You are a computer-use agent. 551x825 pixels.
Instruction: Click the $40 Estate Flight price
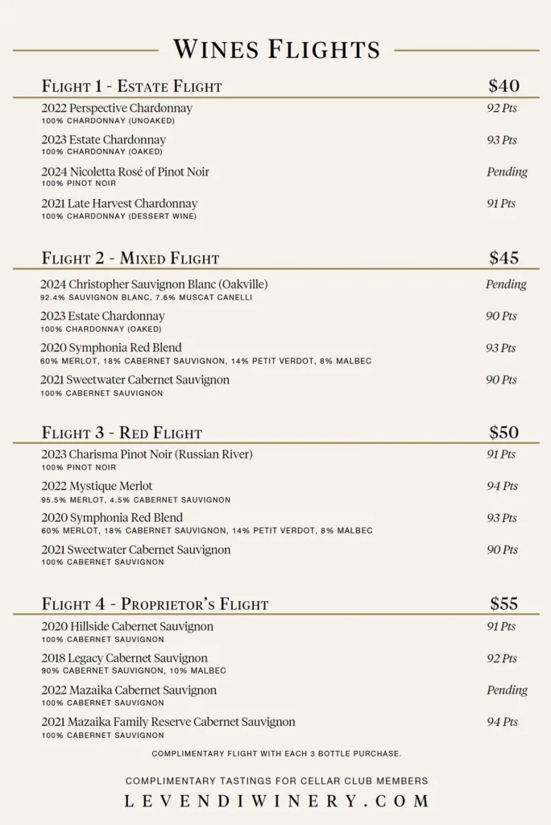point(503,85)
